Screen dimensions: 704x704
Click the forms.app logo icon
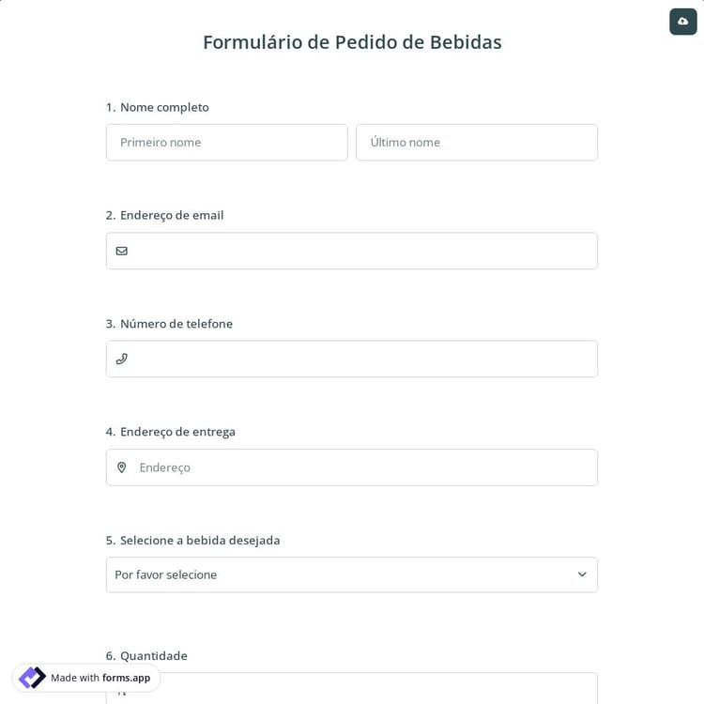pos(32,678)
